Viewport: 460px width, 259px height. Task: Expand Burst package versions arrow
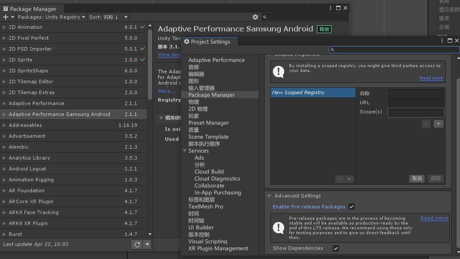(4, 234)
